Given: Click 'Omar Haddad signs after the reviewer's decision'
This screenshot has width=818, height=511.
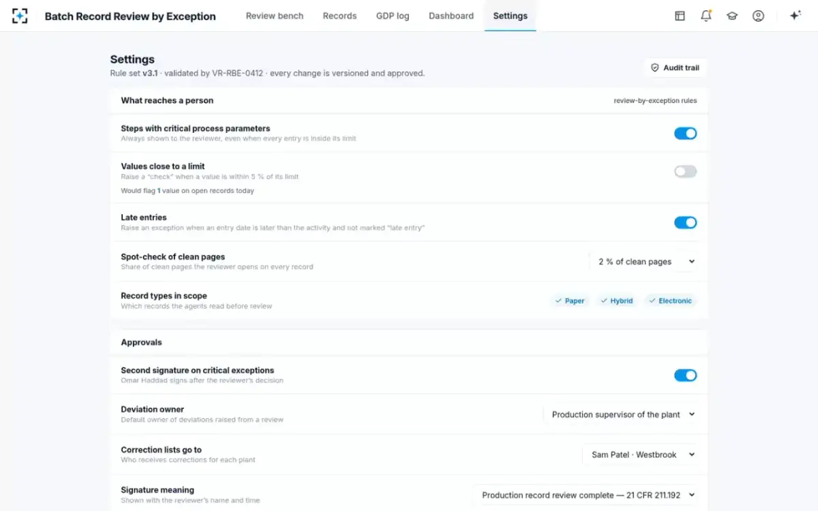Looking at the screenshot, I should coord(202,380).
